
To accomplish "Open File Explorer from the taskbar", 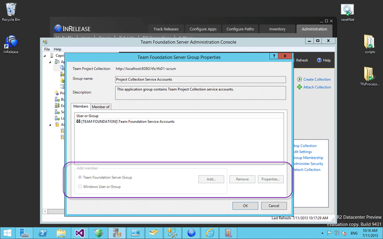I will coord(61,233).
